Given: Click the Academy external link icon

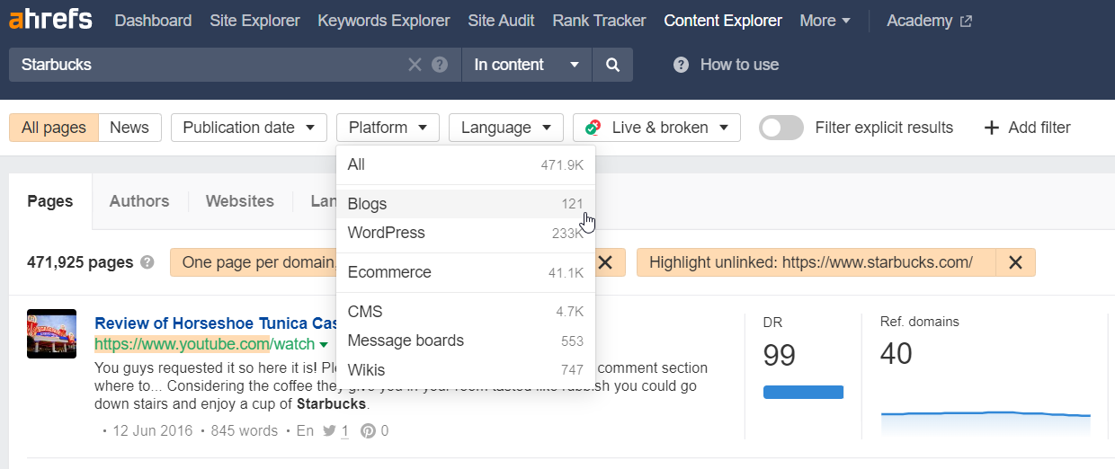Looking at the screenshot, I should pyautogui.click(x=966, y=21).
